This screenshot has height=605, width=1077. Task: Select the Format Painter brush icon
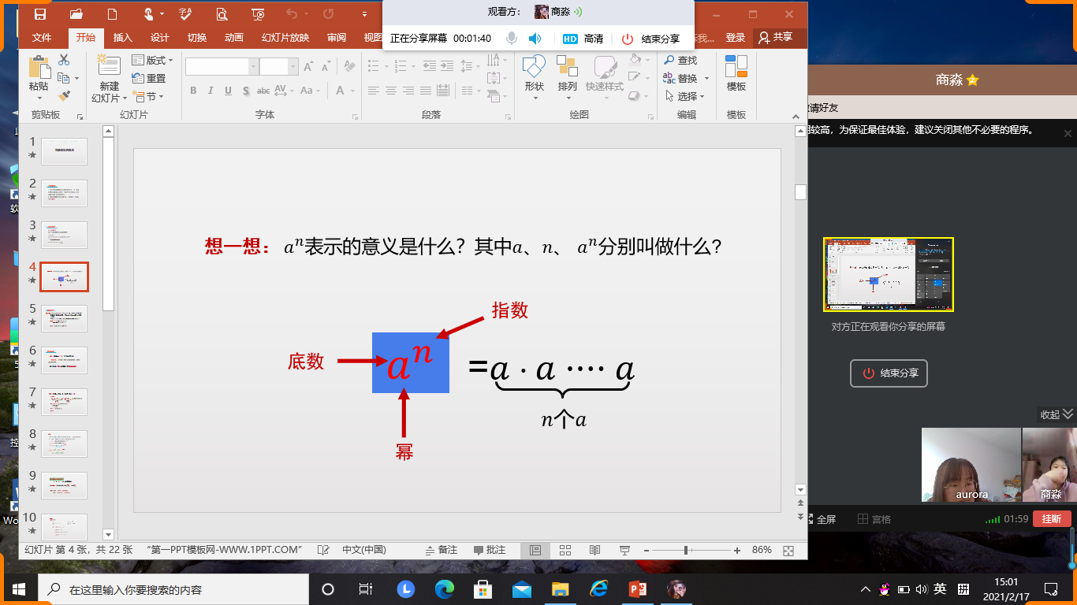click(x=64, y=96)
